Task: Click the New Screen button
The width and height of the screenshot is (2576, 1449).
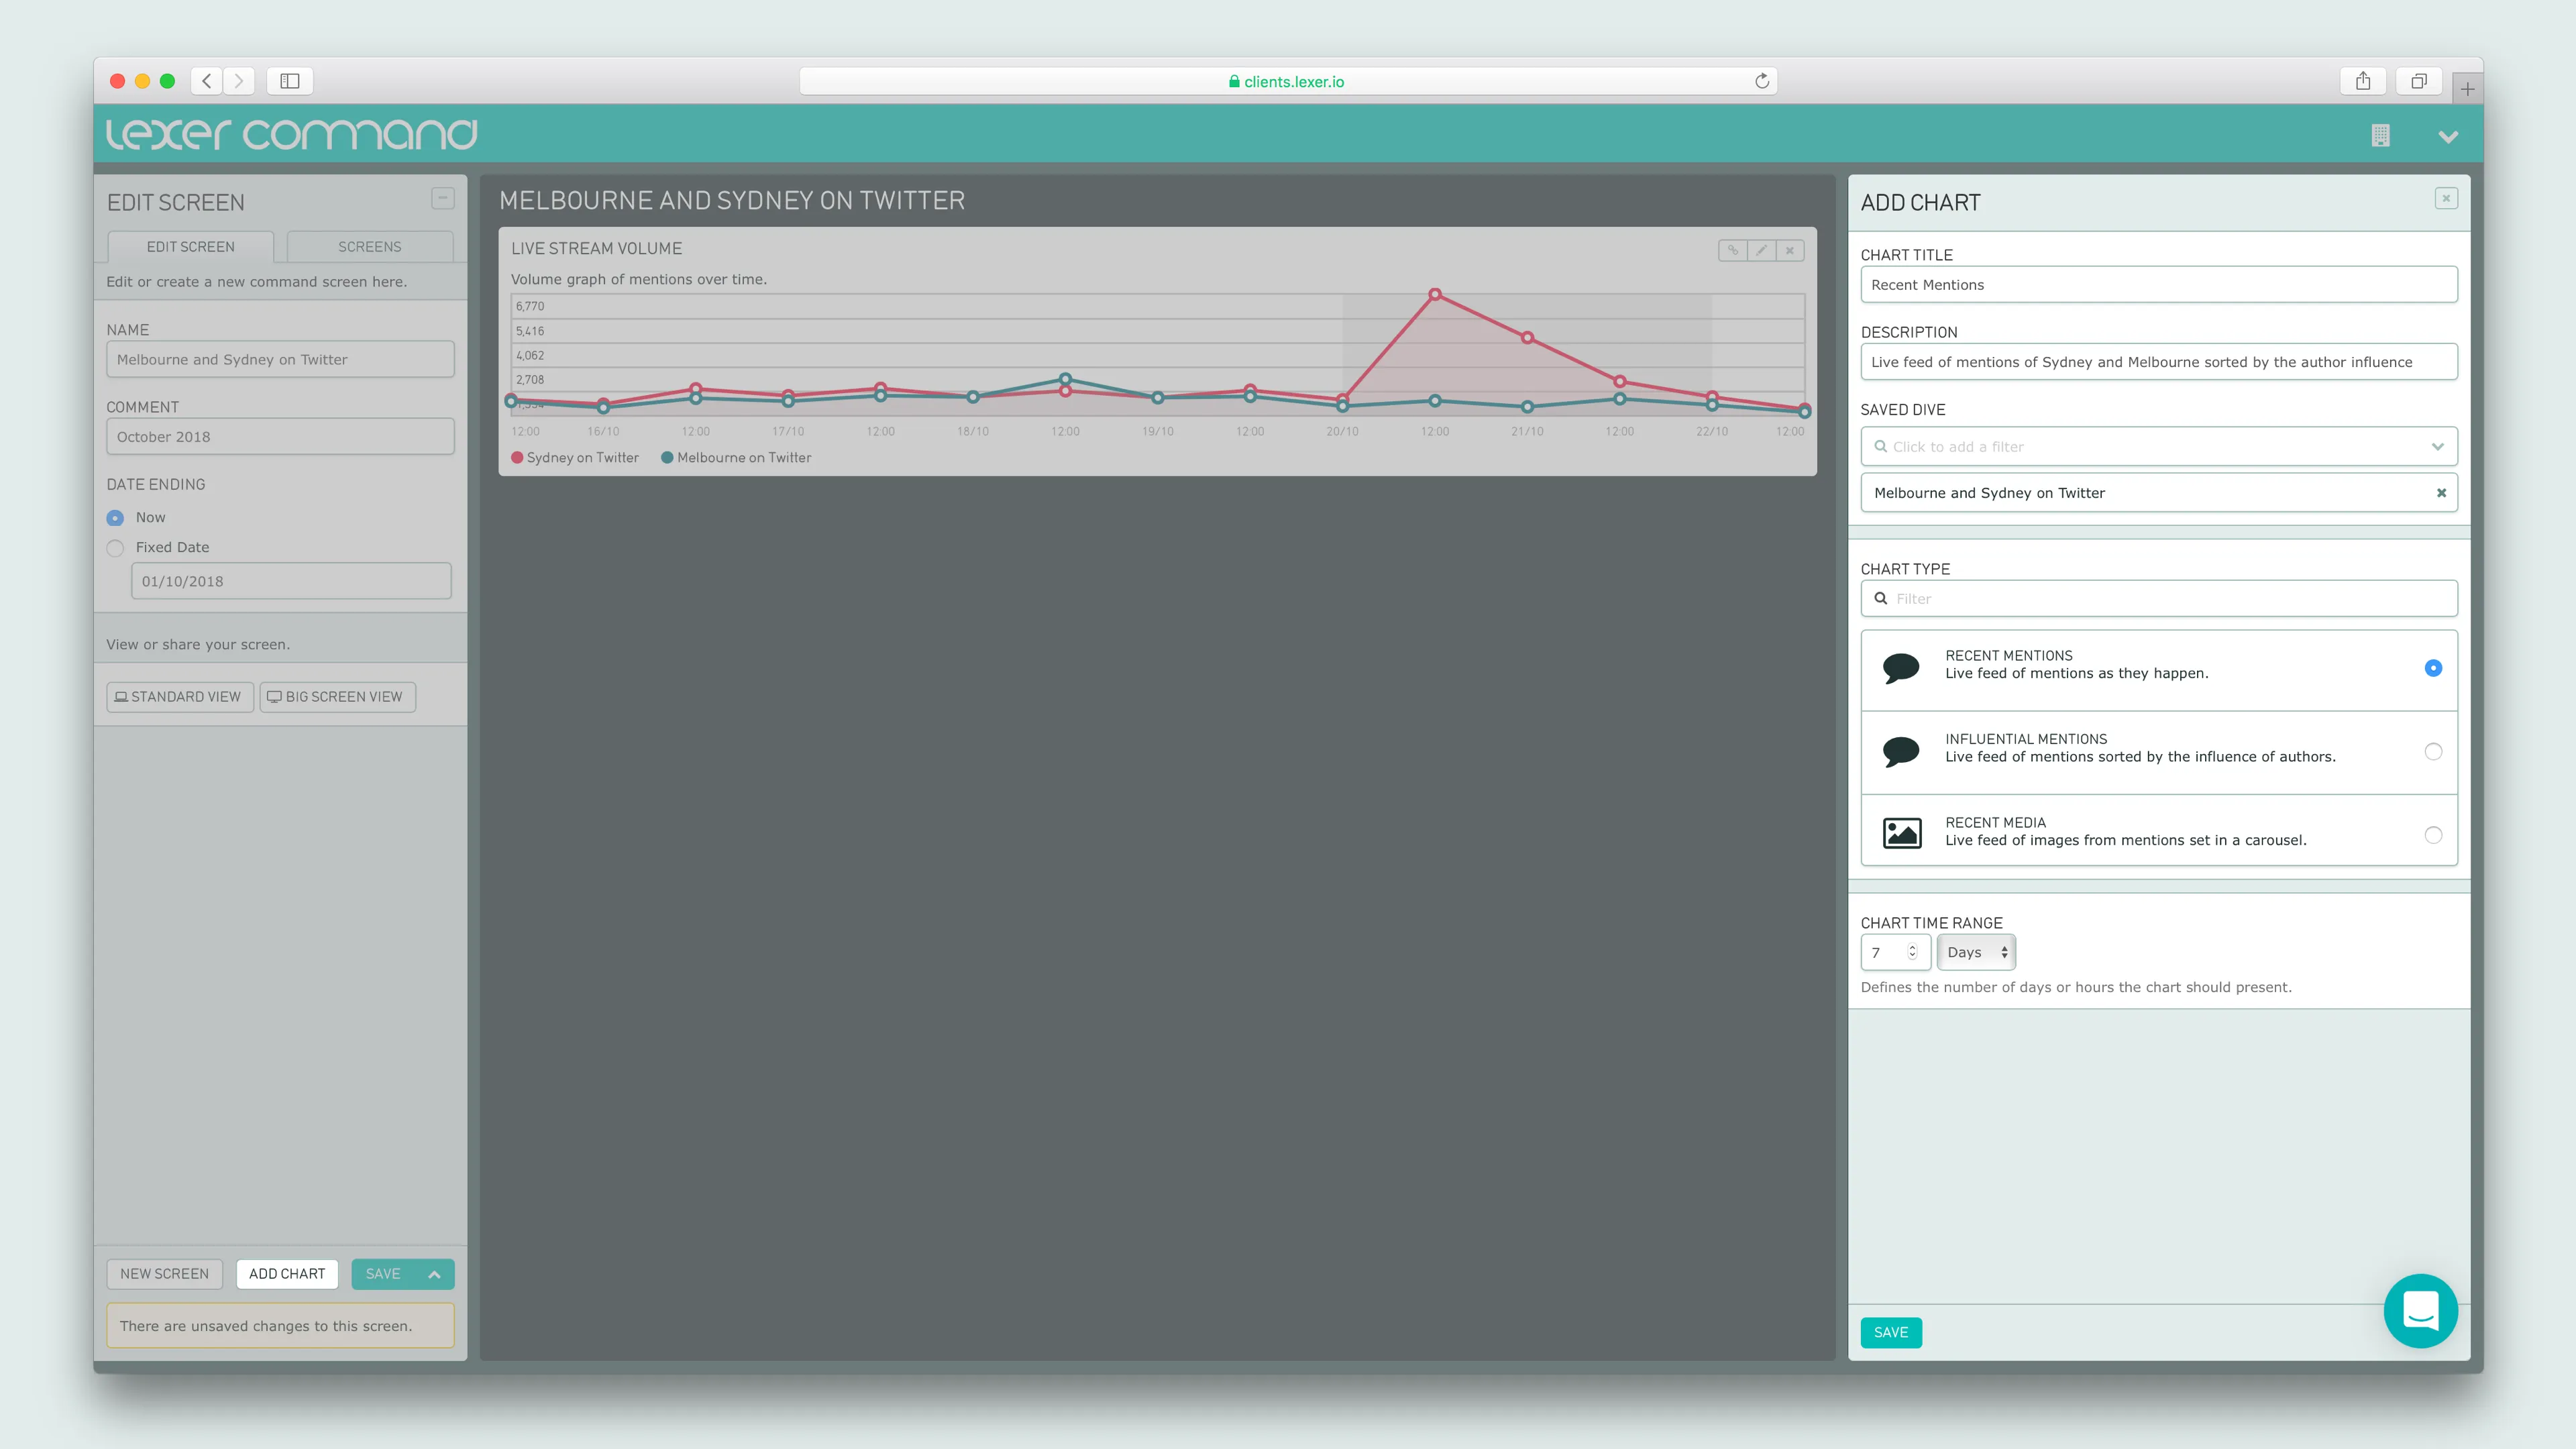Action: click(x=164, y=1274)
